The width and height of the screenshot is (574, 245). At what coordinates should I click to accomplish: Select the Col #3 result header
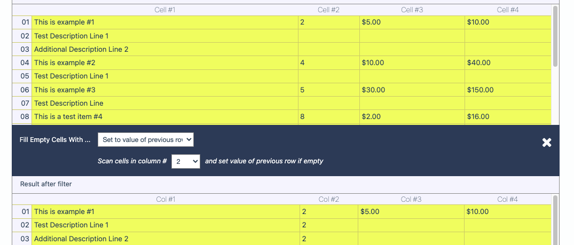tap(411, 199)
